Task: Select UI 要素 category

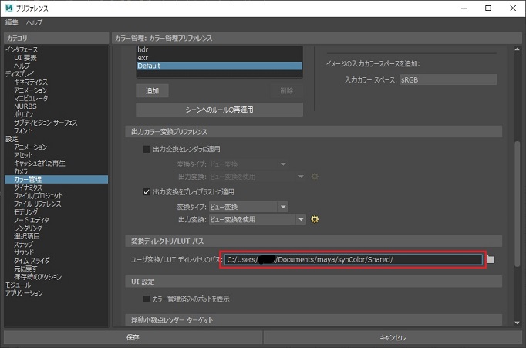Action: coord(25,58)
